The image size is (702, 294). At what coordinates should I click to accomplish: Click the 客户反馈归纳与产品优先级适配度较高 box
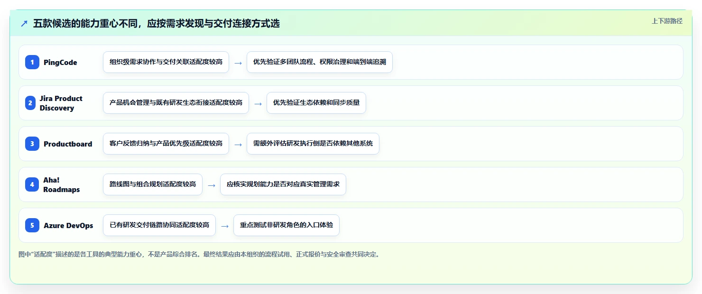(166, 144)
